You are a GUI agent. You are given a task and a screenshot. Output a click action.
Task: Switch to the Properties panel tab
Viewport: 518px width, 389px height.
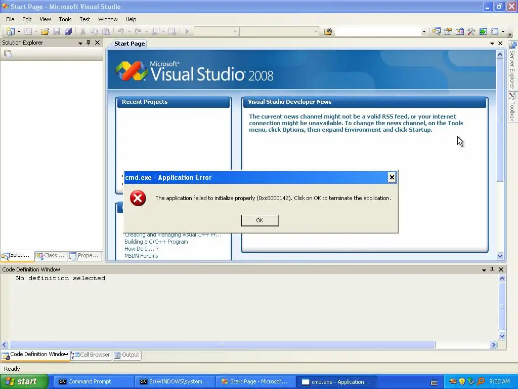tap(84, 255)
